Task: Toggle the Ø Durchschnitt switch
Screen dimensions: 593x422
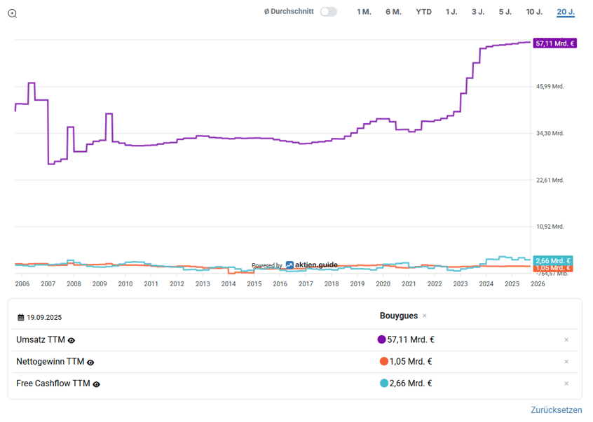Action: pos(328,12)
